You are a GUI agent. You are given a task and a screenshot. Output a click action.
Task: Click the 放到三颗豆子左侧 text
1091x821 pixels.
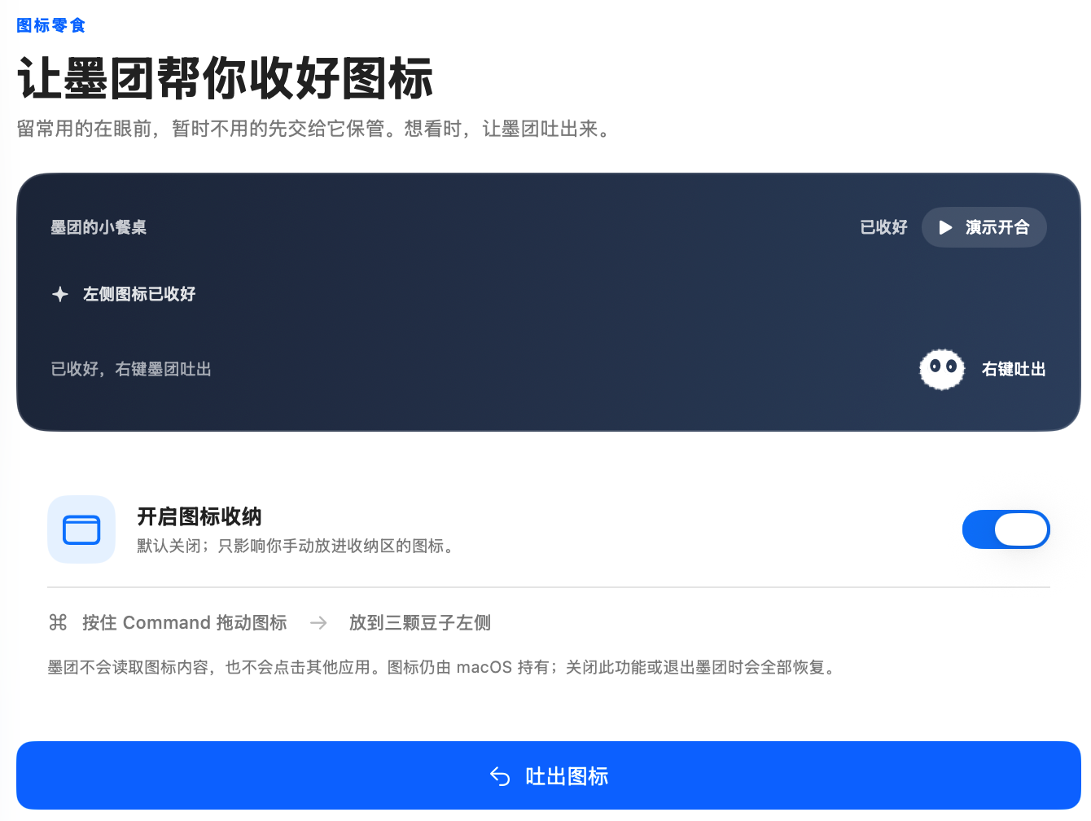pos(420,623)
